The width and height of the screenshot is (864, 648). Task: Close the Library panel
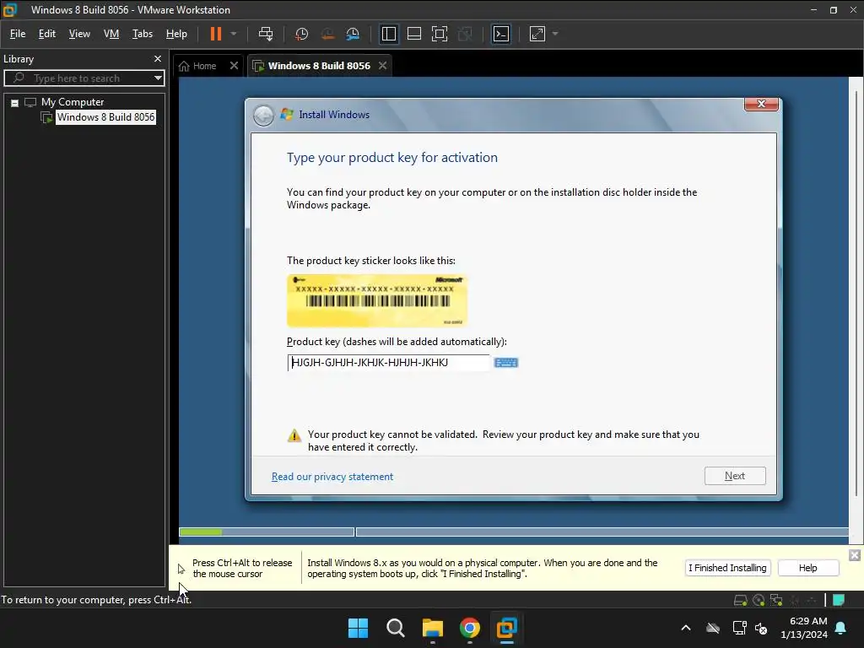point(158,58)
